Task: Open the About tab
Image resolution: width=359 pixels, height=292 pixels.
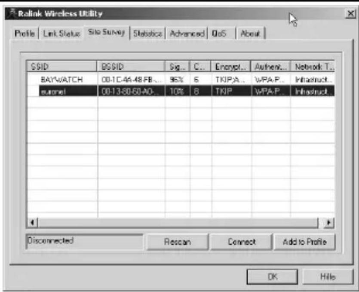Action: [250, 34]
